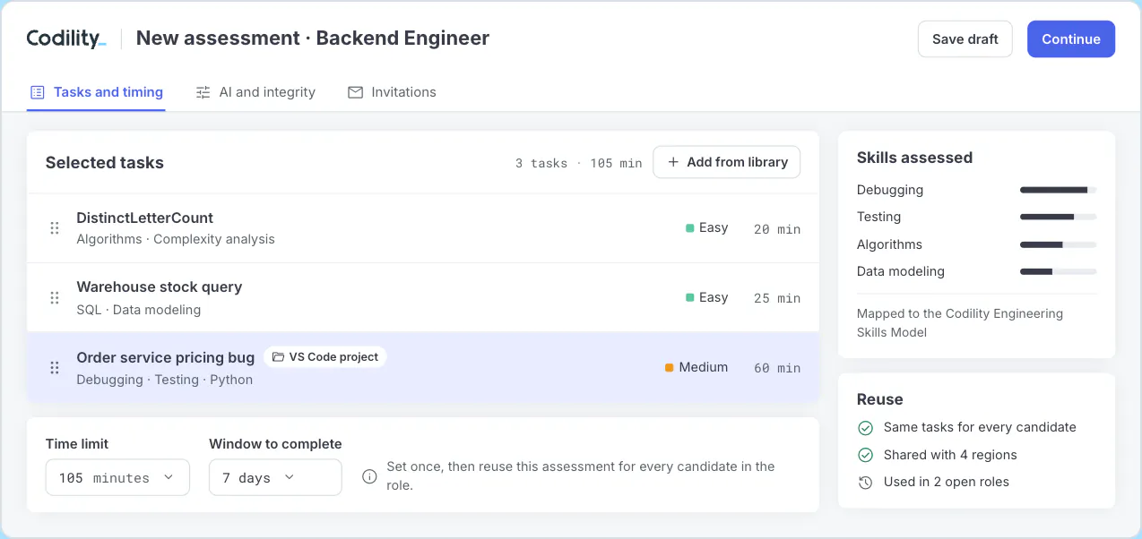Click the Data modeling skill bar
Image resolution: width=1142 pixels, height=539 pixels.
pyautogui.click(x=1058, y=271)
